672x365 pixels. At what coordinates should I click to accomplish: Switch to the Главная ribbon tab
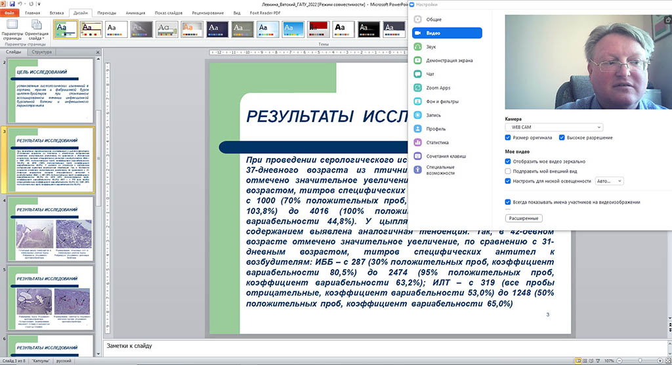point(33,13)
